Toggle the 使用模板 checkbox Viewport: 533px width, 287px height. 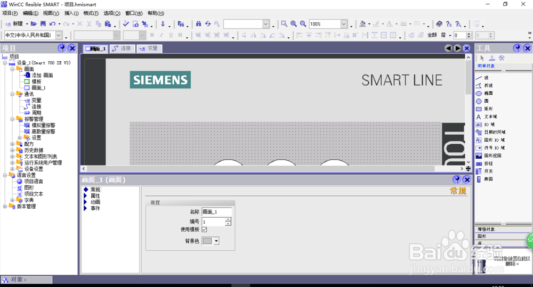(x=204, y=229)
